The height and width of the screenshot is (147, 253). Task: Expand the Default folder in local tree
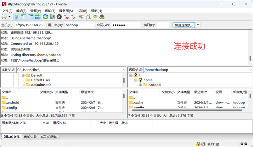tap(23, 75)
